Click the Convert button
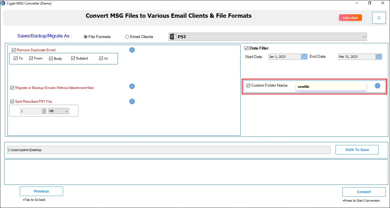Viewport: 390px width, 208px height. 364,192
